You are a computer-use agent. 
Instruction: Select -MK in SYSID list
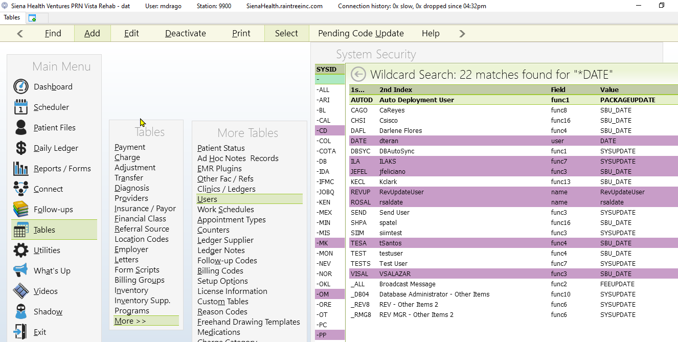(330, 243)
